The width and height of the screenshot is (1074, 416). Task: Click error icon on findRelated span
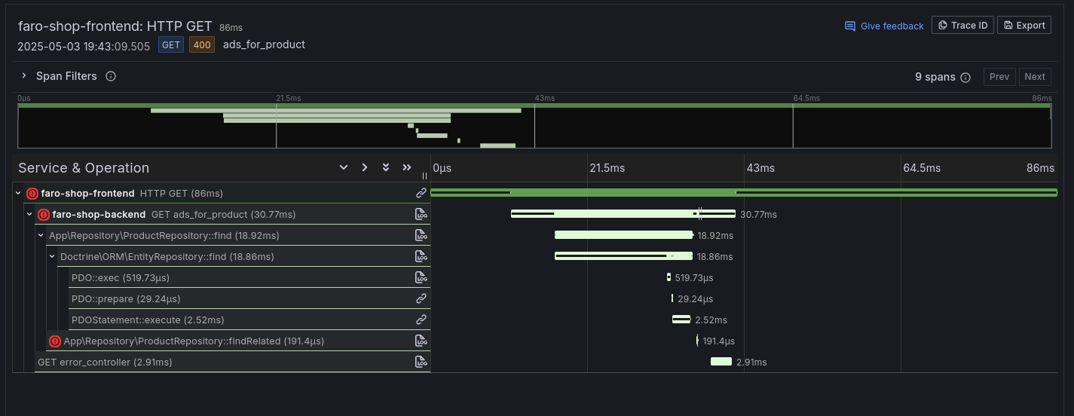tap(54, 341)
